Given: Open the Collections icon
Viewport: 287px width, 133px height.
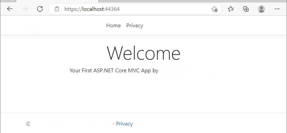Looking at the screenshot, I should (246, 9).
